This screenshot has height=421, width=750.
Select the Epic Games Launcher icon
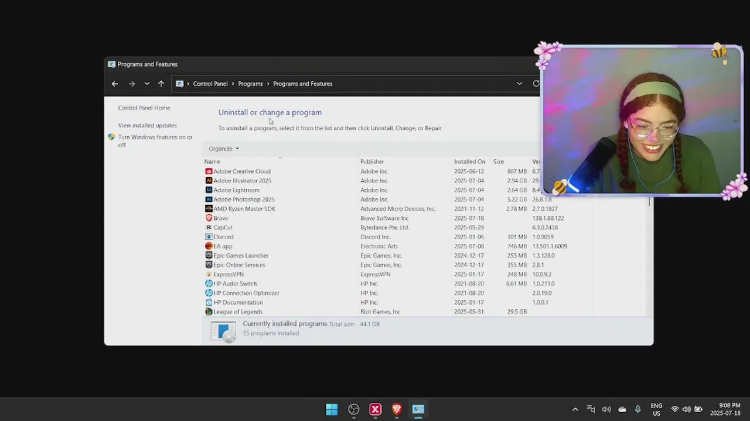click(x=209, y=256)
